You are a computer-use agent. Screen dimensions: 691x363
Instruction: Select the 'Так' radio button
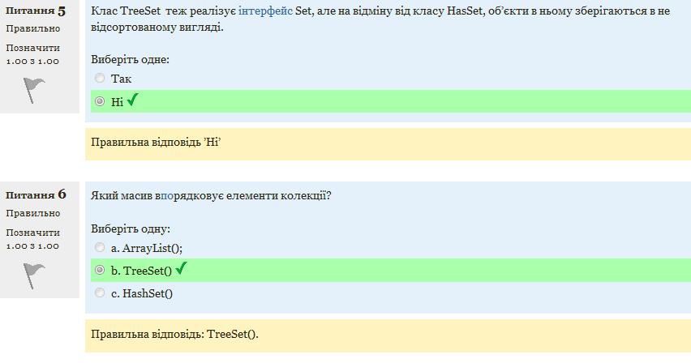pos(100,78)
